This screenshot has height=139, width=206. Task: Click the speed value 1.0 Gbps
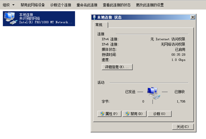(x=178, y=60)
